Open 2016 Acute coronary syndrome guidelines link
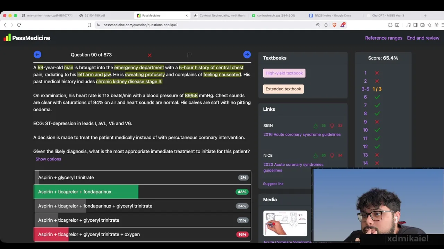Viewport: 444px width, 249px height. click(x=302, y=135)
